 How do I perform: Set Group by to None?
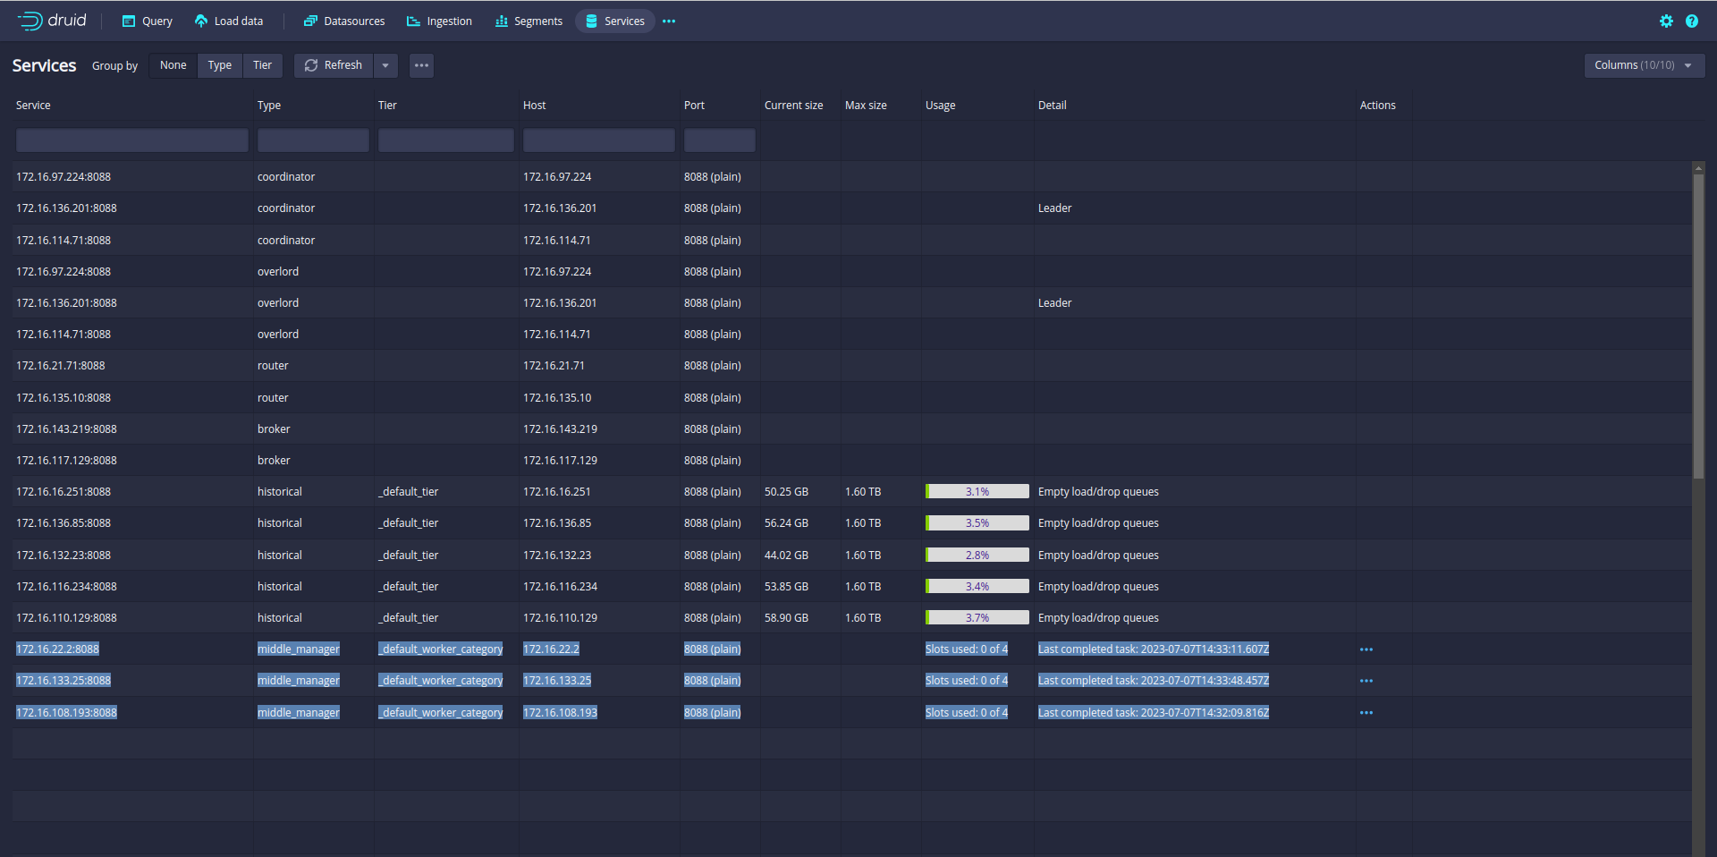(x=173, y=65)
